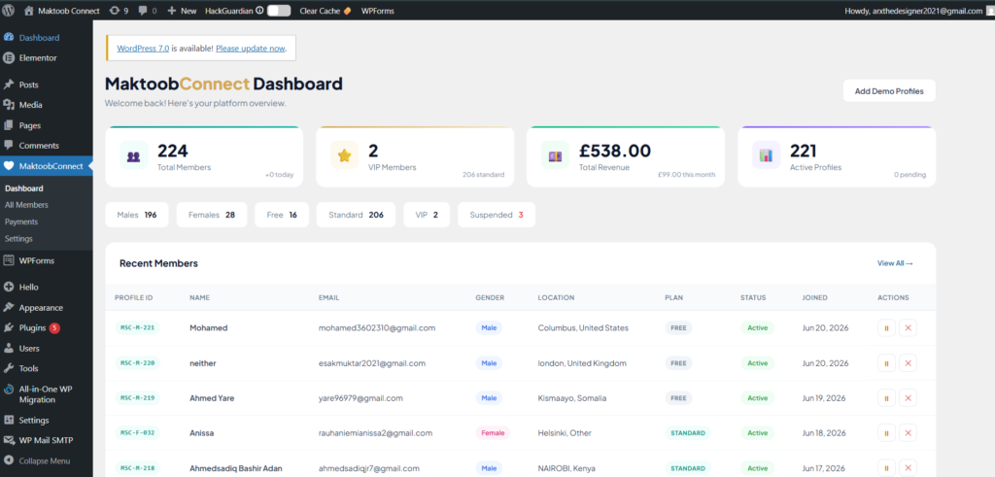Delete Ahmed Yare with X icon
Screen dimensions: 995x477
pos(909,398)
